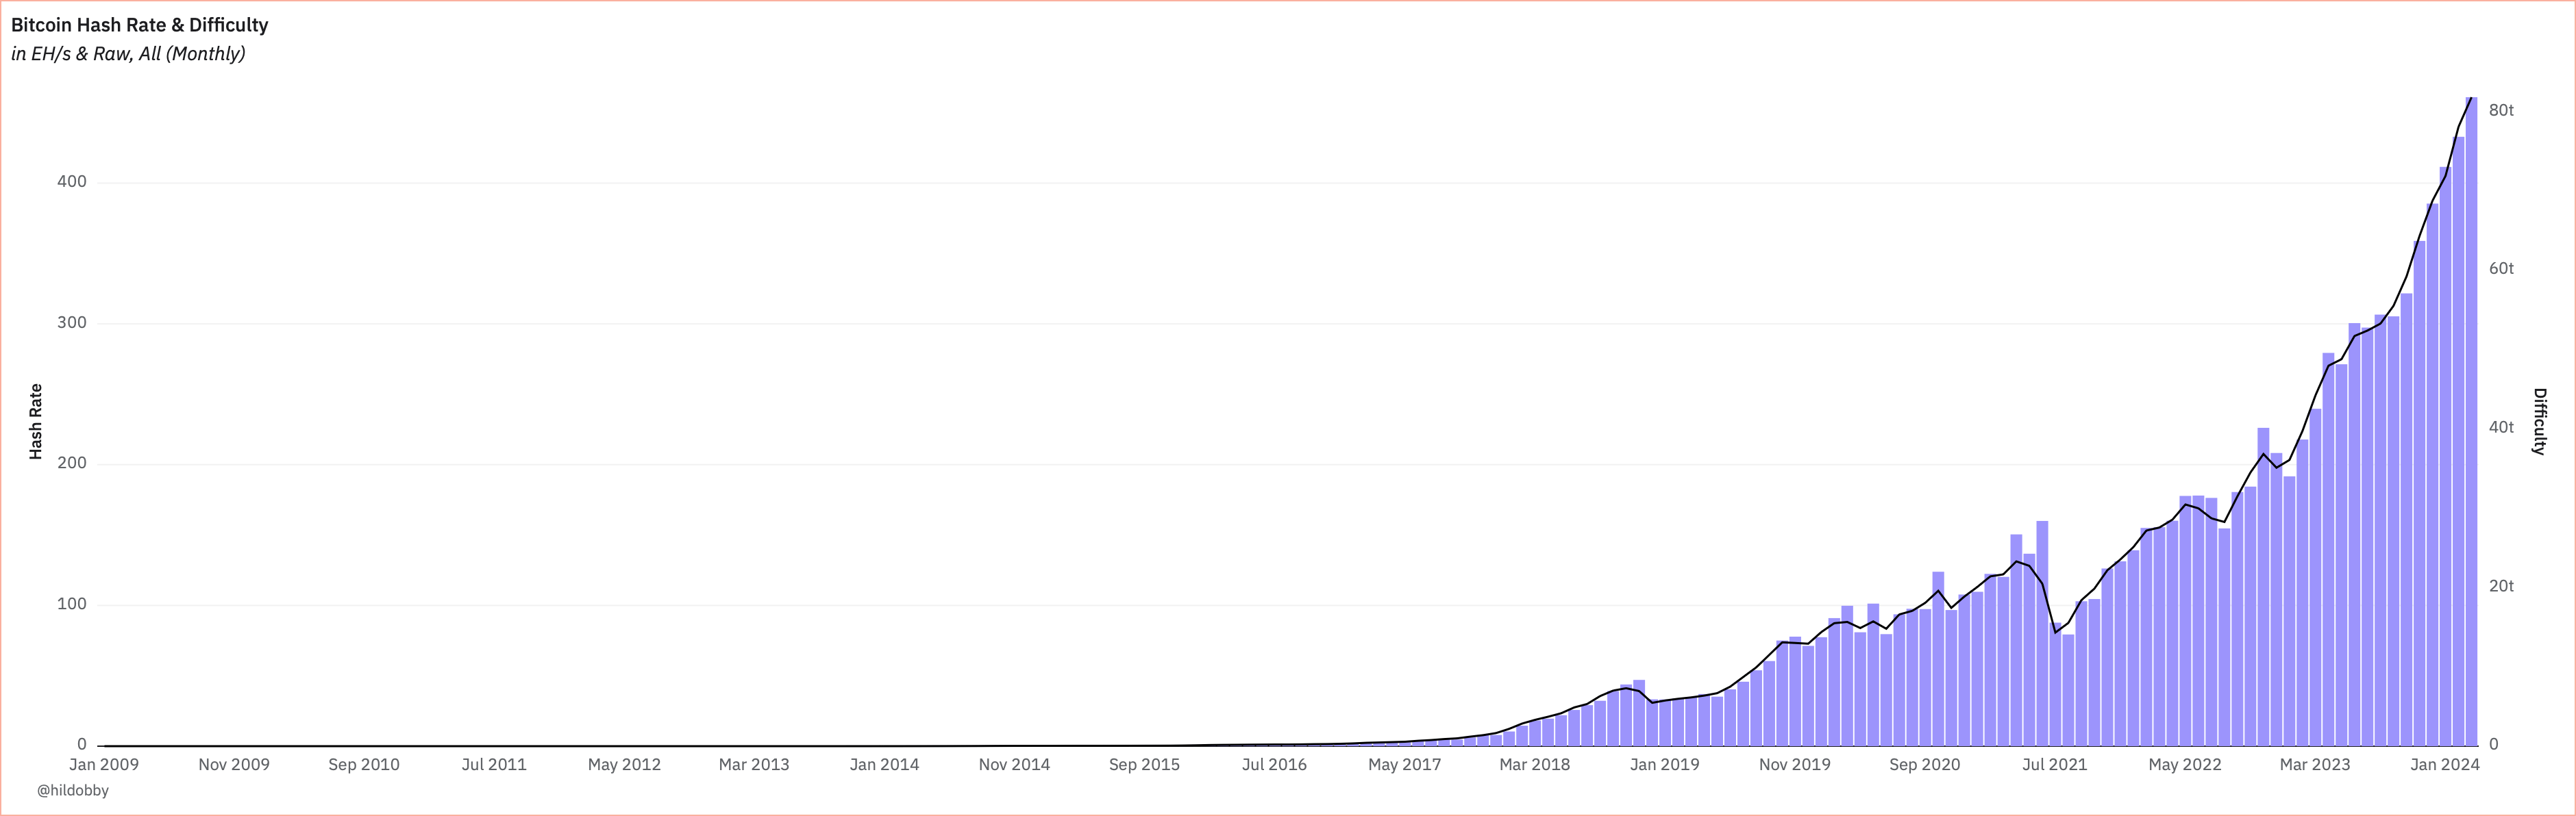Click the May 2012 x-axis label
Viewport: 2576px width, 816px height.
[624, 765]
